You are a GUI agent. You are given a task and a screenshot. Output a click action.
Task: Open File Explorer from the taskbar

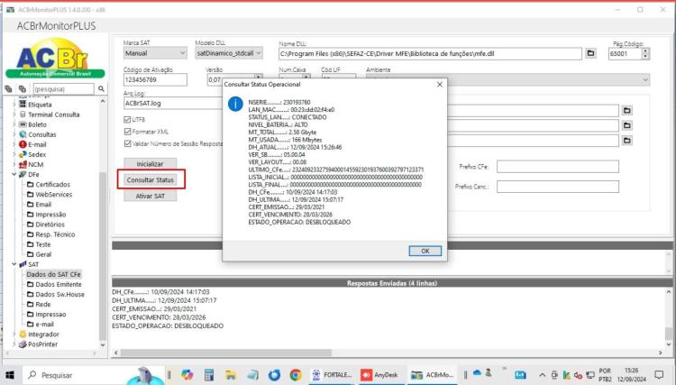(x=230, y=375)
